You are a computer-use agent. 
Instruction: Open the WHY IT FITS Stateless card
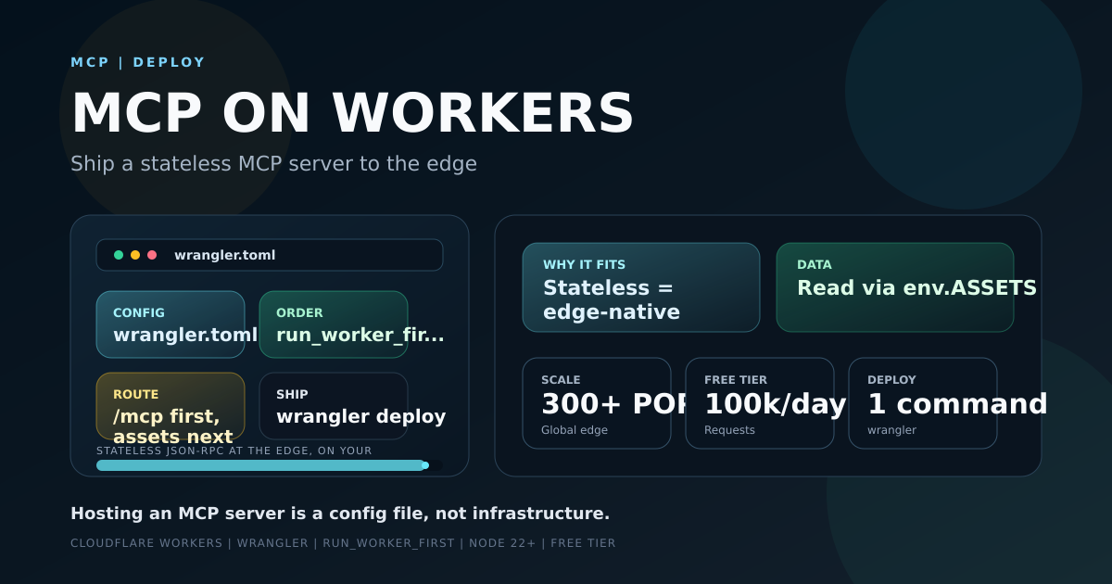(641, 287)
